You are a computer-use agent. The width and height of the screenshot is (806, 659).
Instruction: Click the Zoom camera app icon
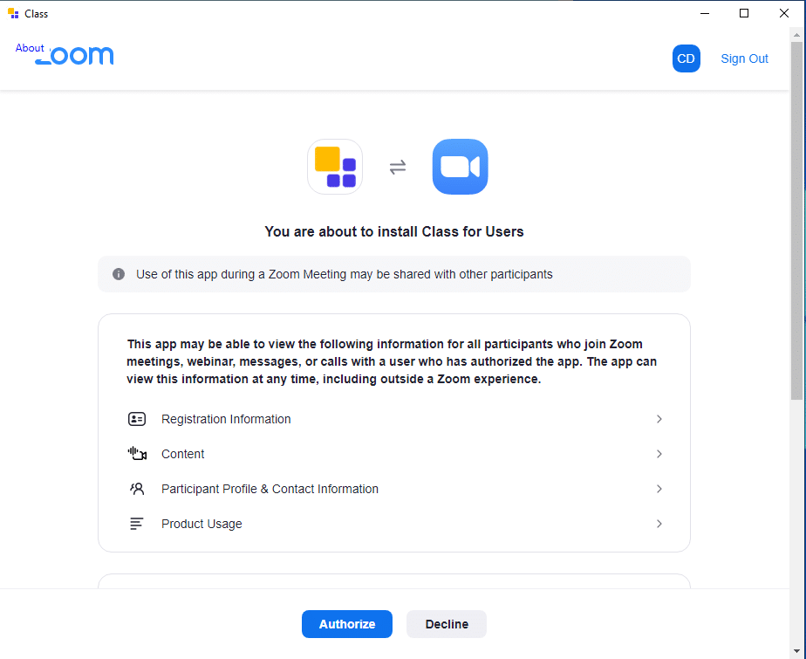click(460, 167)
